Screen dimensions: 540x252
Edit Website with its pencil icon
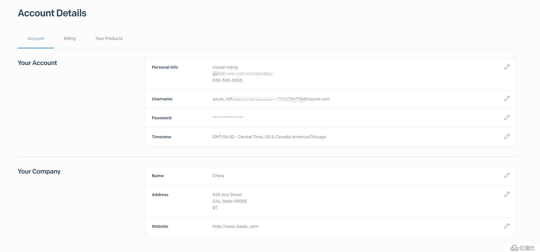(507, 226)
